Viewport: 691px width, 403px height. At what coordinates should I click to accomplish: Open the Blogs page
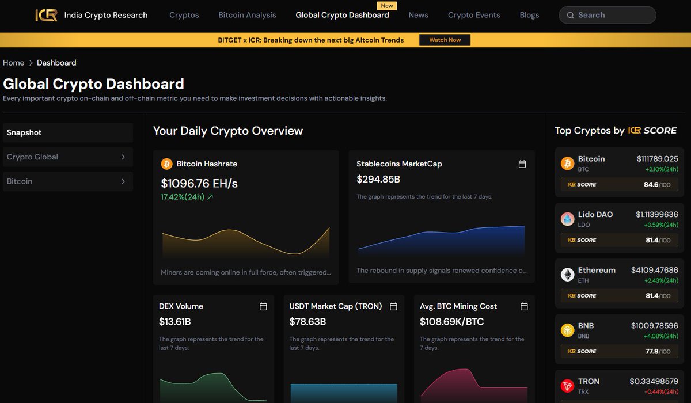[529, 15]
